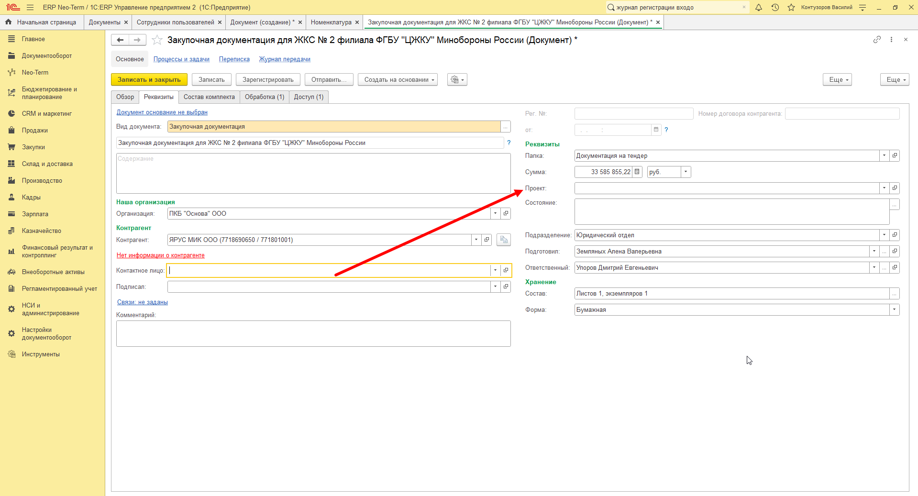Click the Содержание text area
The image size is (918, 496).
[x=313, y=173]
